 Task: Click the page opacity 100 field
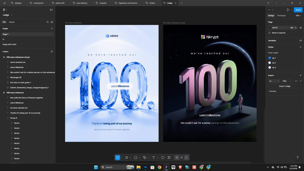(292, 28)
